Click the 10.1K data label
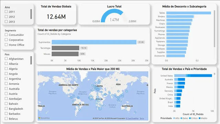The width and height of the screenshot is (220, 124). point(84,48)
